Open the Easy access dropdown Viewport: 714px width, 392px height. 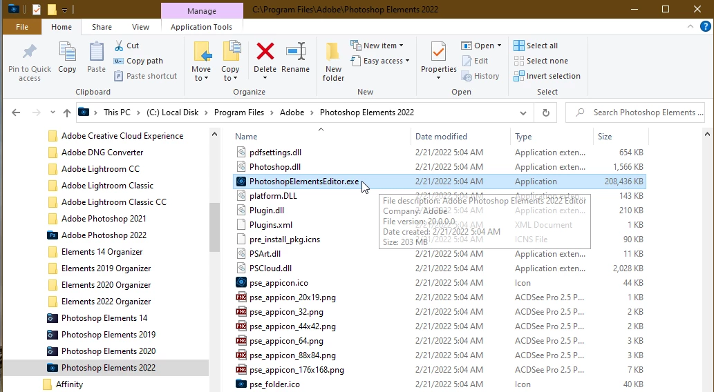[x=380, y=61]
